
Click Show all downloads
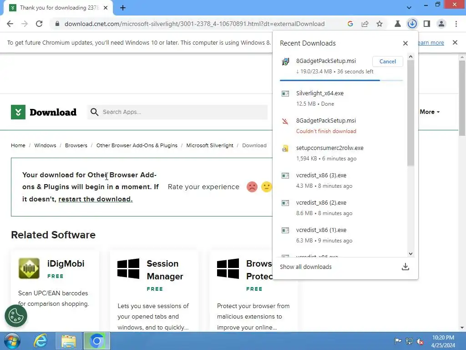pos(306,267)
